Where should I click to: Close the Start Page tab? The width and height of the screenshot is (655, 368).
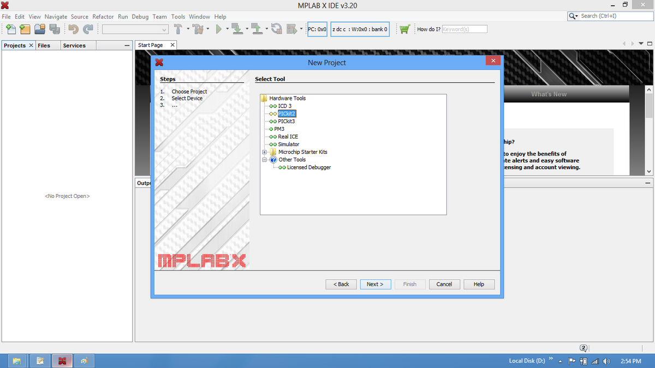(x=172, y=45)
